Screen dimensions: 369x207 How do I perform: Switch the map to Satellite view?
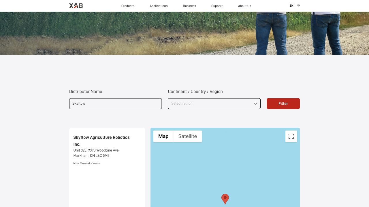click(188, 136)
